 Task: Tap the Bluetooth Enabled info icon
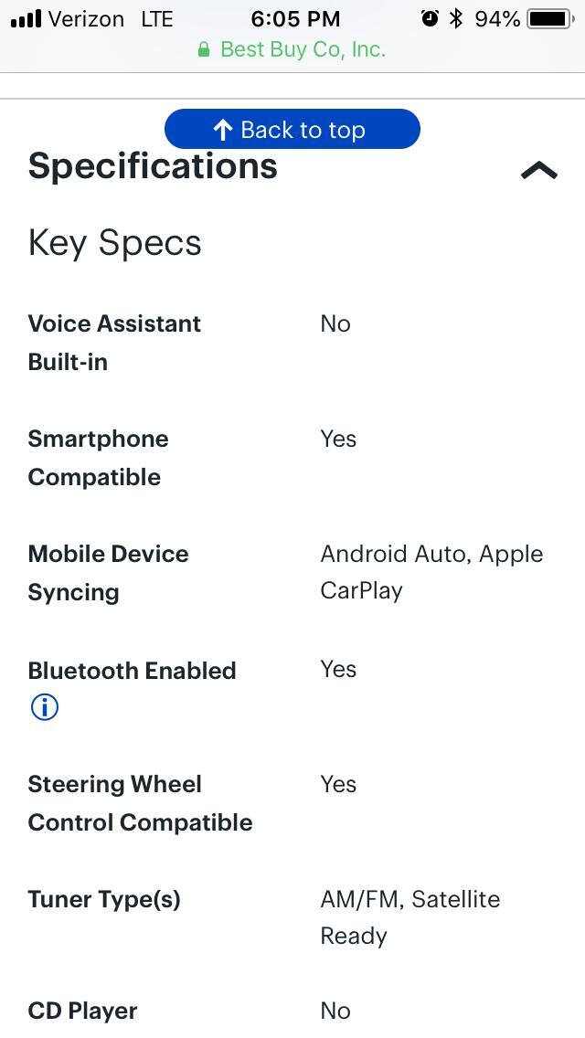pyautogui.click(x=44, y=707)
